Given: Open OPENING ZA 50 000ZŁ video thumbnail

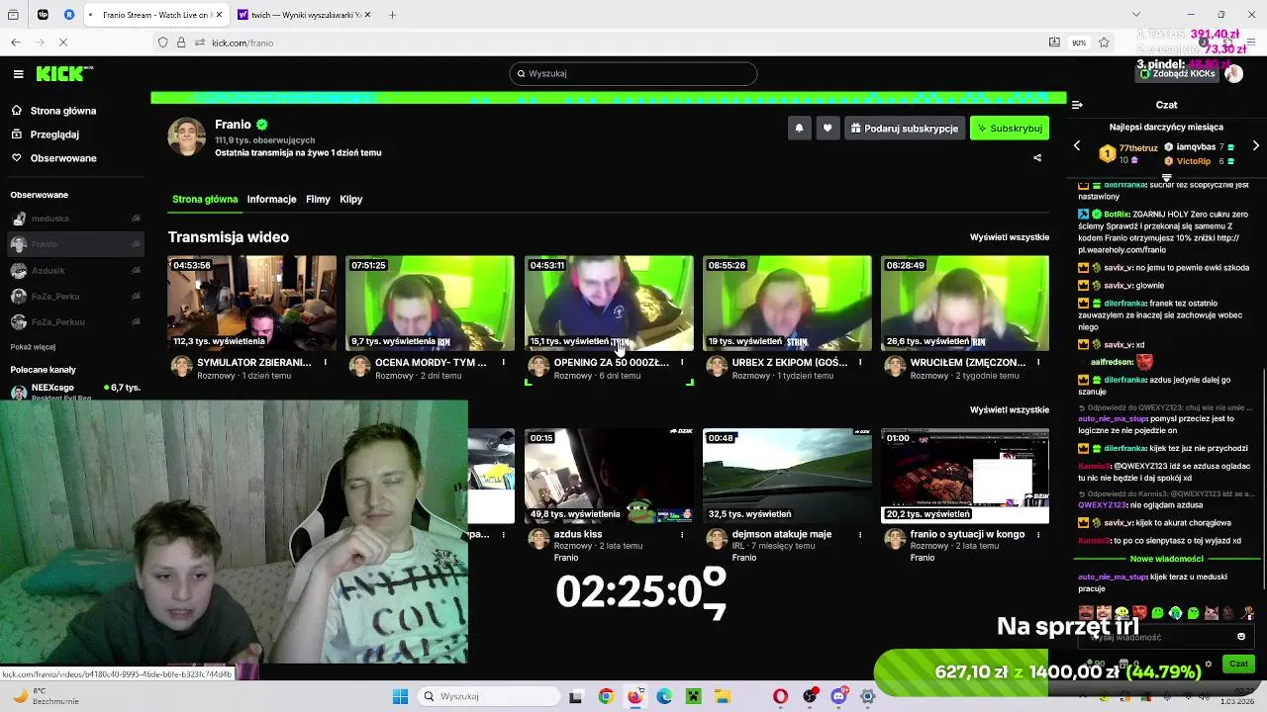Looking at the screenshot, I should tap(609, 303).
